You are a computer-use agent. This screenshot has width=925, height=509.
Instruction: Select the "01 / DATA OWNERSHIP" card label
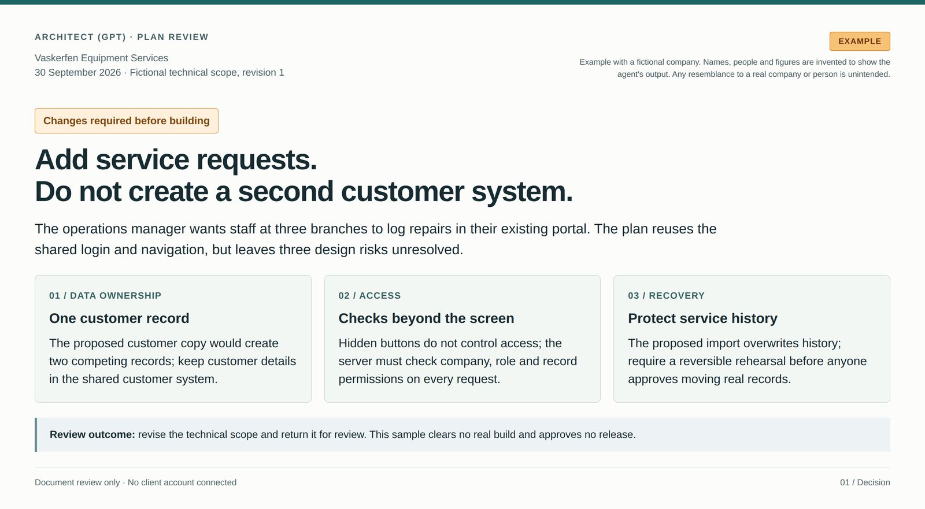105,296
